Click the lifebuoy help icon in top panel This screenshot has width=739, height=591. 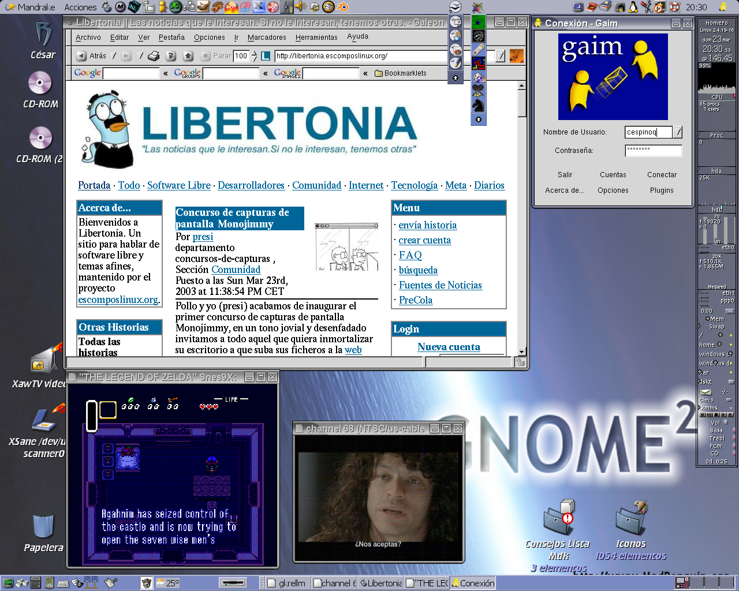coord(674,7)
